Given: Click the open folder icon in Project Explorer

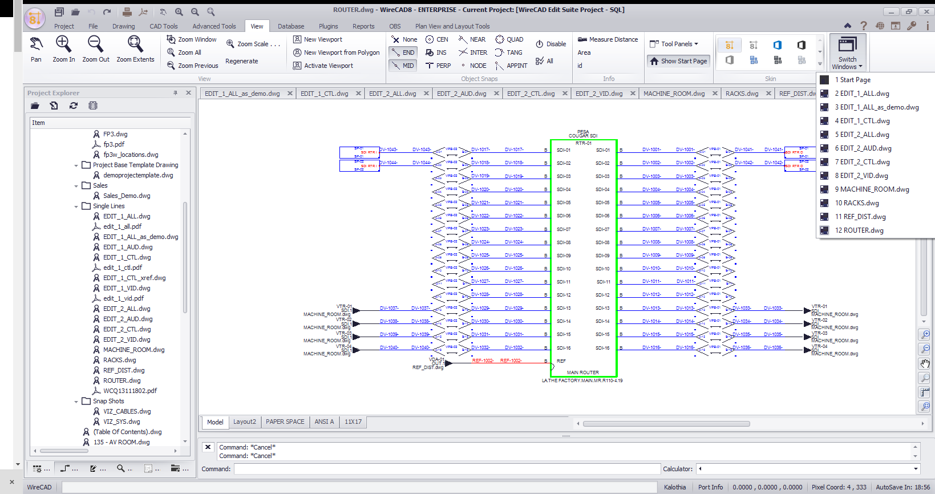Looking at the screenshot, I should click(x=35, y=106).
